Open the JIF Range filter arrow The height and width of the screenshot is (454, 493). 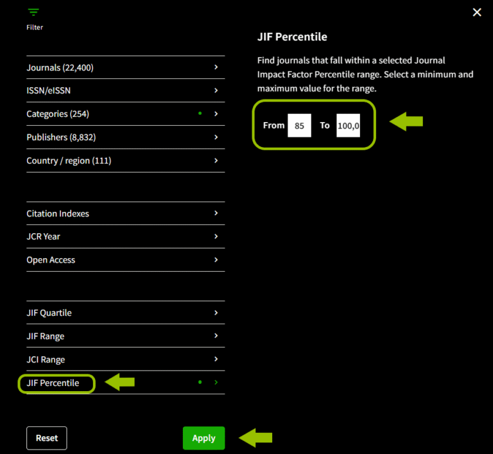click(x=216, y=336)
